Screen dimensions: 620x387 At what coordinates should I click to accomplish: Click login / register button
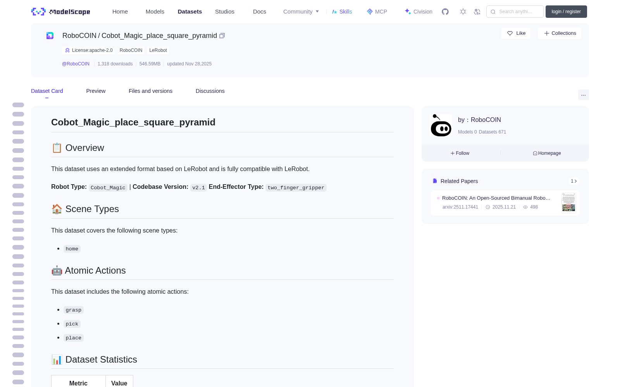click(566, 12)
